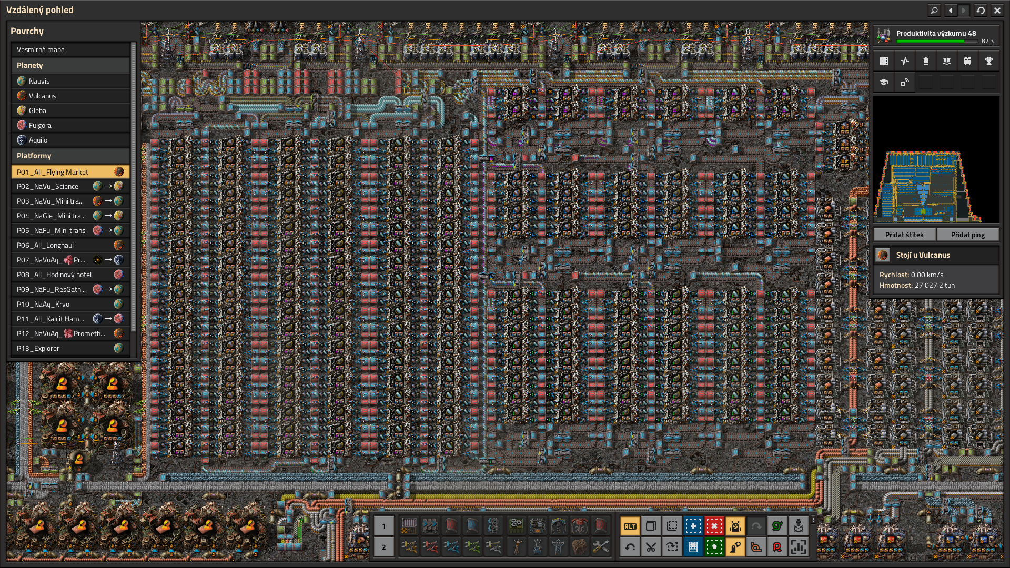Screen dimensions: 1010x568
Task: Select platform P01_All_Flying Market
Action: [x=70, y=172]
